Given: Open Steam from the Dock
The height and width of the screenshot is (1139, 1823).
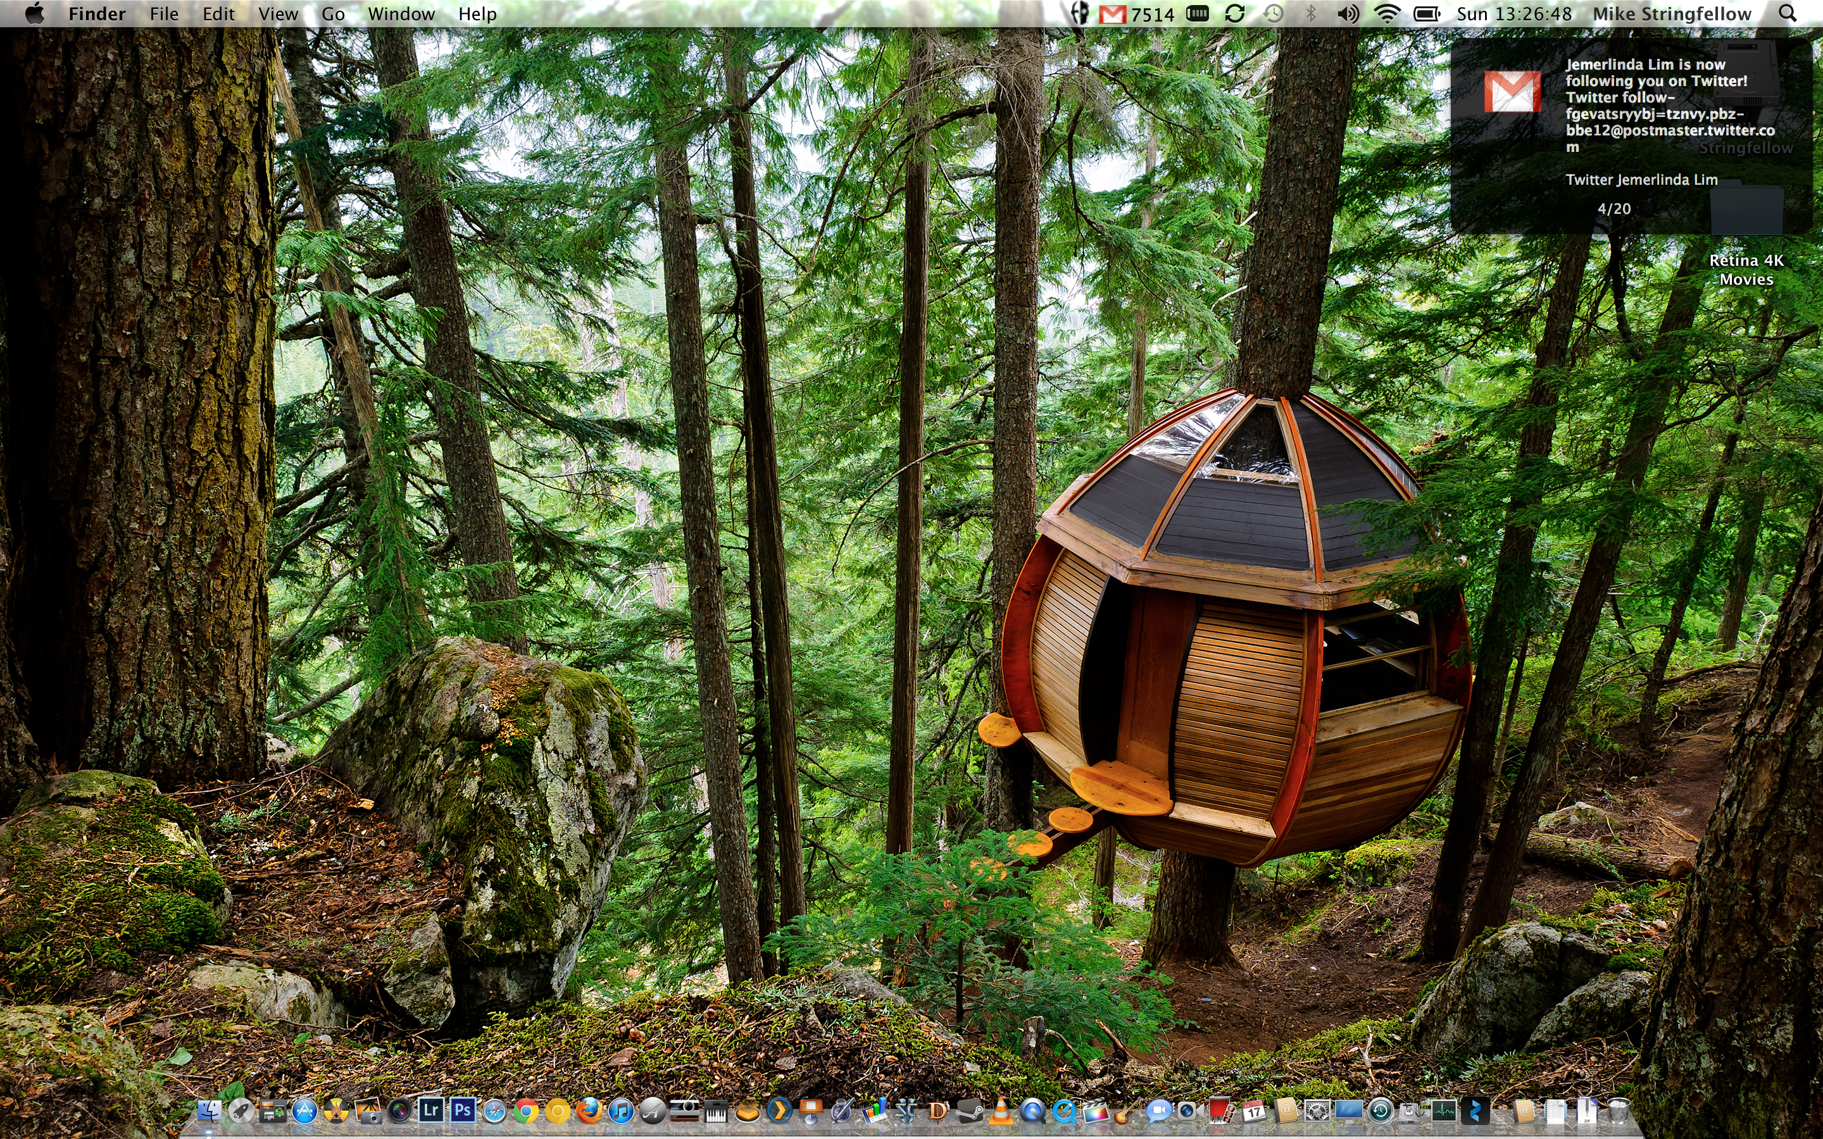Looking at the screenshot, I should coord(970,1111).
